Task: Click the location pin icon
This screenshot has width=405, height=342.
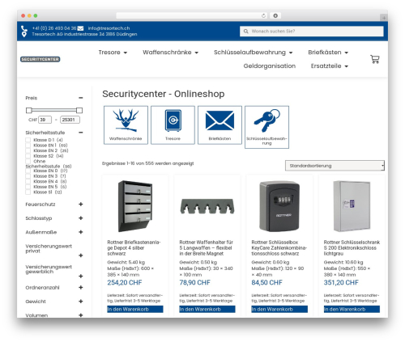Action: pyautogui.click(x=24, y=34)
